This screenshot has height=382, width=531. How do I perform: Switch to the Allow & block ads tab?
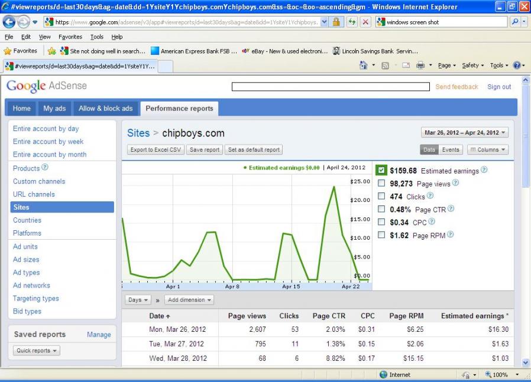click(106, 109)
